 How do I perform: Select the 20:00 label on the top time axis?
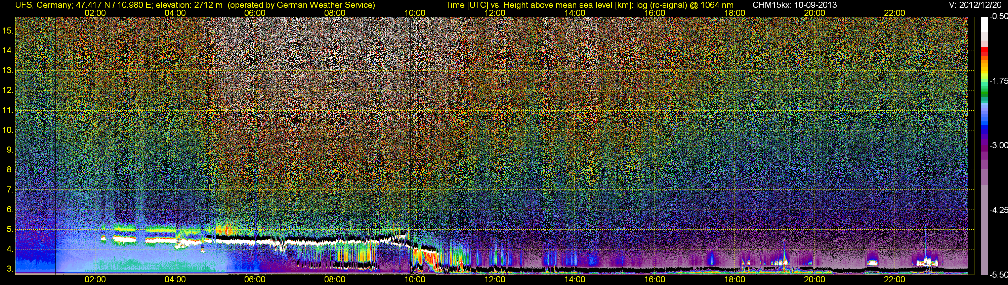pyautogui.click(x=815, y=13)
